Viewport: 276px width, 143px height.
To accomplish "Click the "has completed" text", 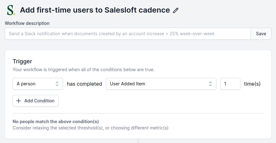I will coord(84,84).
